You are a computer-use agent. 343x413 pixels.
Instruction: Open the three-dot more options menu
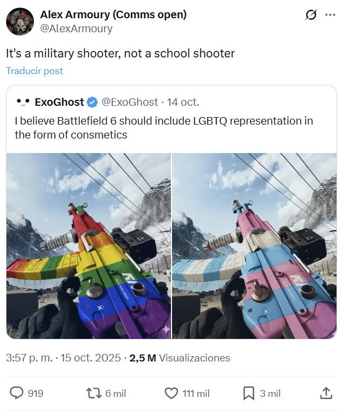[x=330, y=15]
